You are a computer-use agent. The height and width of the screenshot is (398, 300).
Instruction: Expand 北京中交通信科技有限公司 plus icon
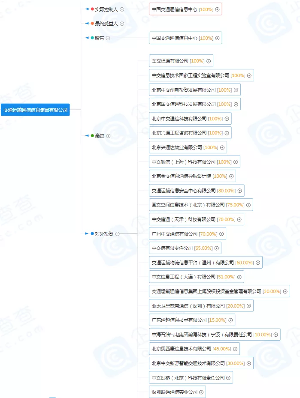[x=227, y=119]
